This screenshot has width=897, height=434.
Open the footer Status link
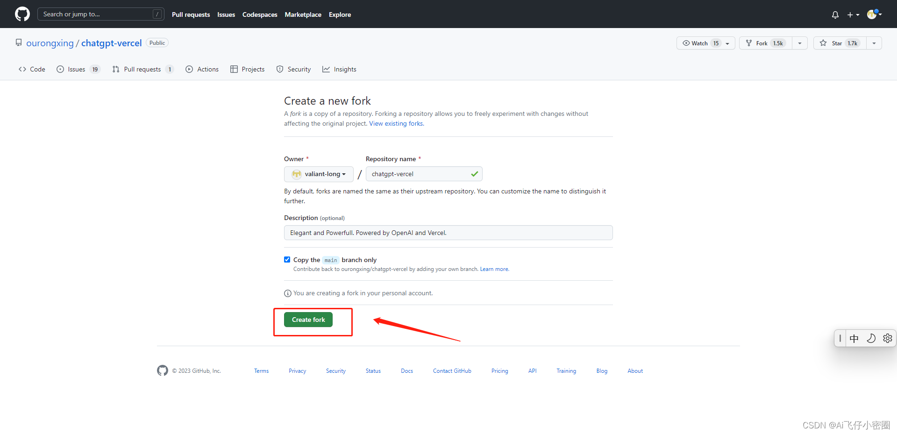pyautogui.click(x=373, y=371)
